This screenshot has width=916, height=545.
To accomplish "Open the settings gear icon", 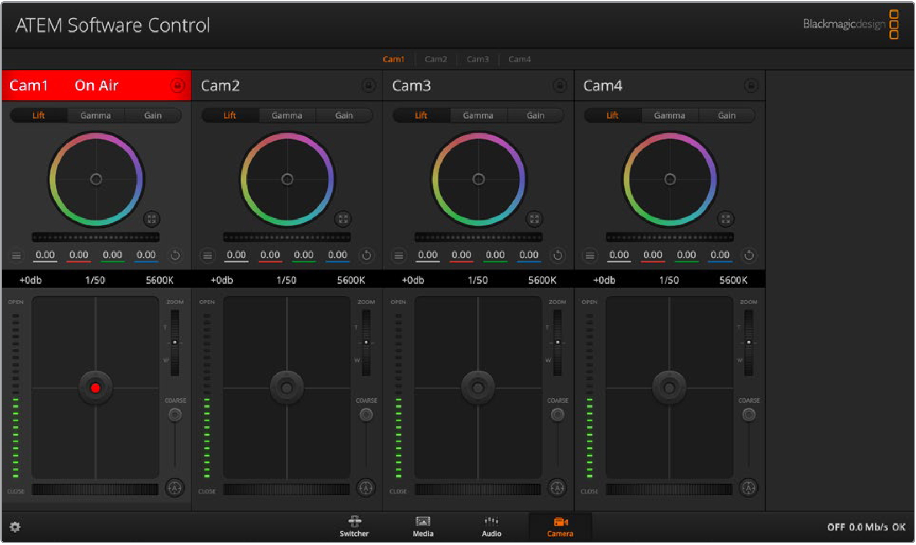I will [15, 527].
